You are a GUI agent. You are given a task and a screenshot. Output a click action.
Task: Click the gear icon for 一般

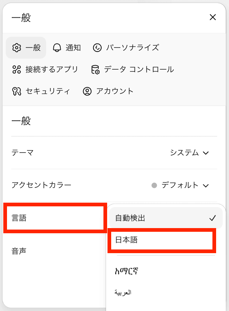coord(17,48)
